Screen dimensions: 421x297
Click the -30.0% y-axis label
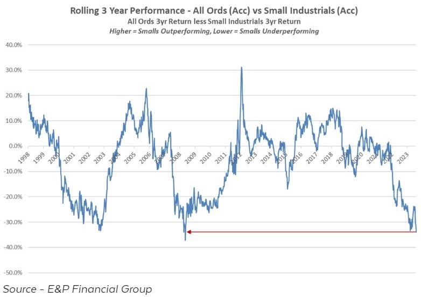(12, 222)
